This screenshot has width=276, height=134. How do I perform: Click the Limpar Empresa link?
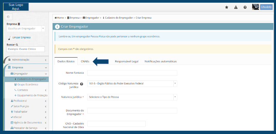[21, 37]
